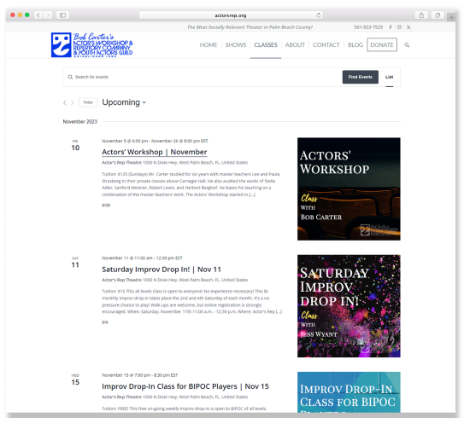Click the Today button
470x423 pixels.
[x=88, y=102]
